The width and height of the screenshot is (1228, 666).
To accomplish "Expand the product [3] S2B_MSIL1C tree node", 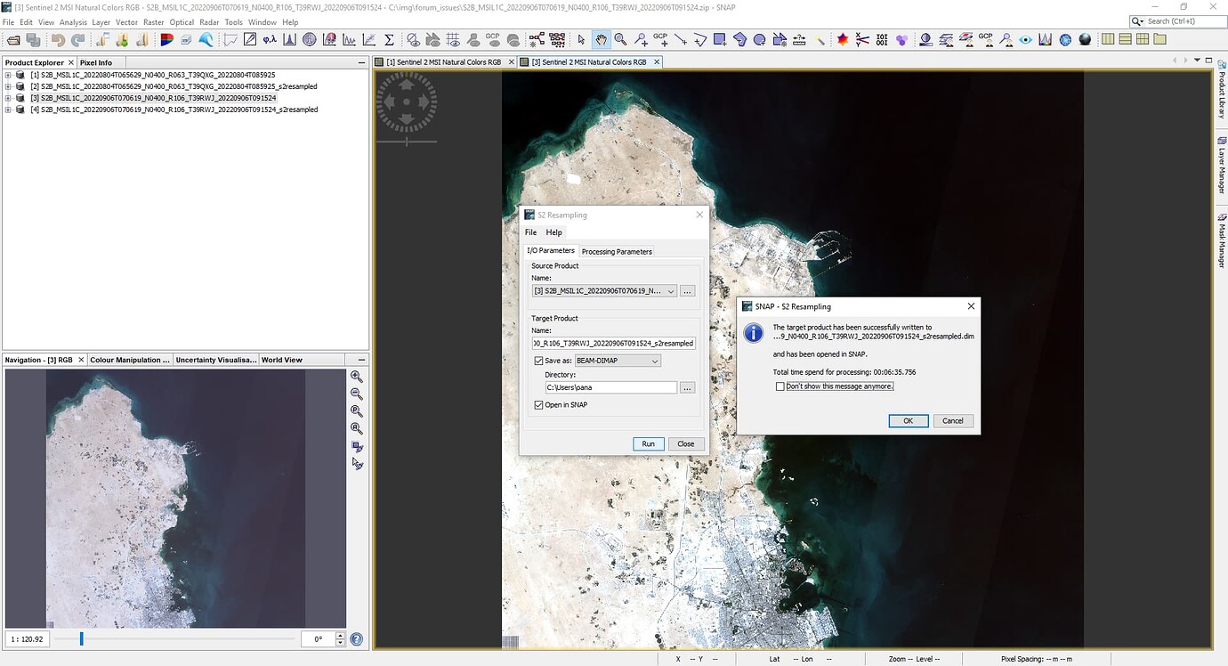I will (7, 98).
